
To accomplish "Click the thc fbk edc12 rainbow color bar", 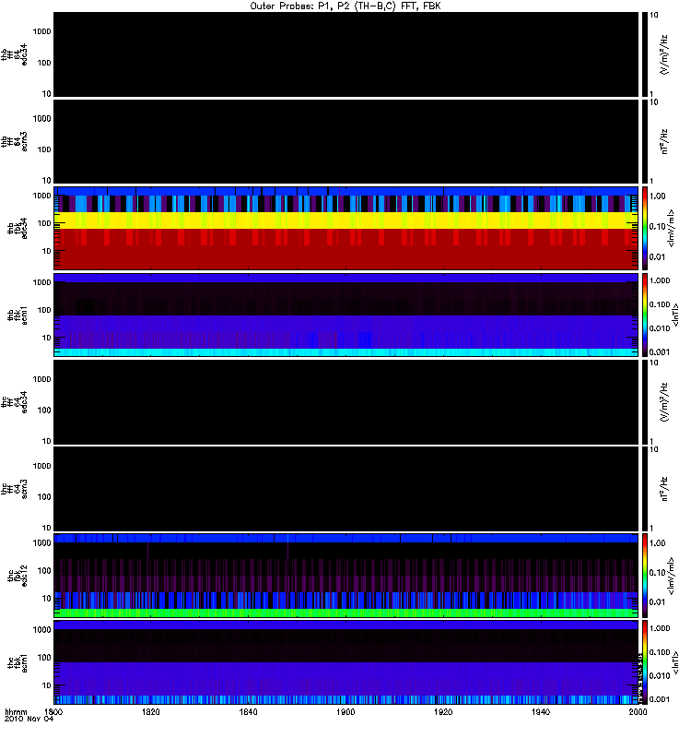I will click(x=645, y=575).
